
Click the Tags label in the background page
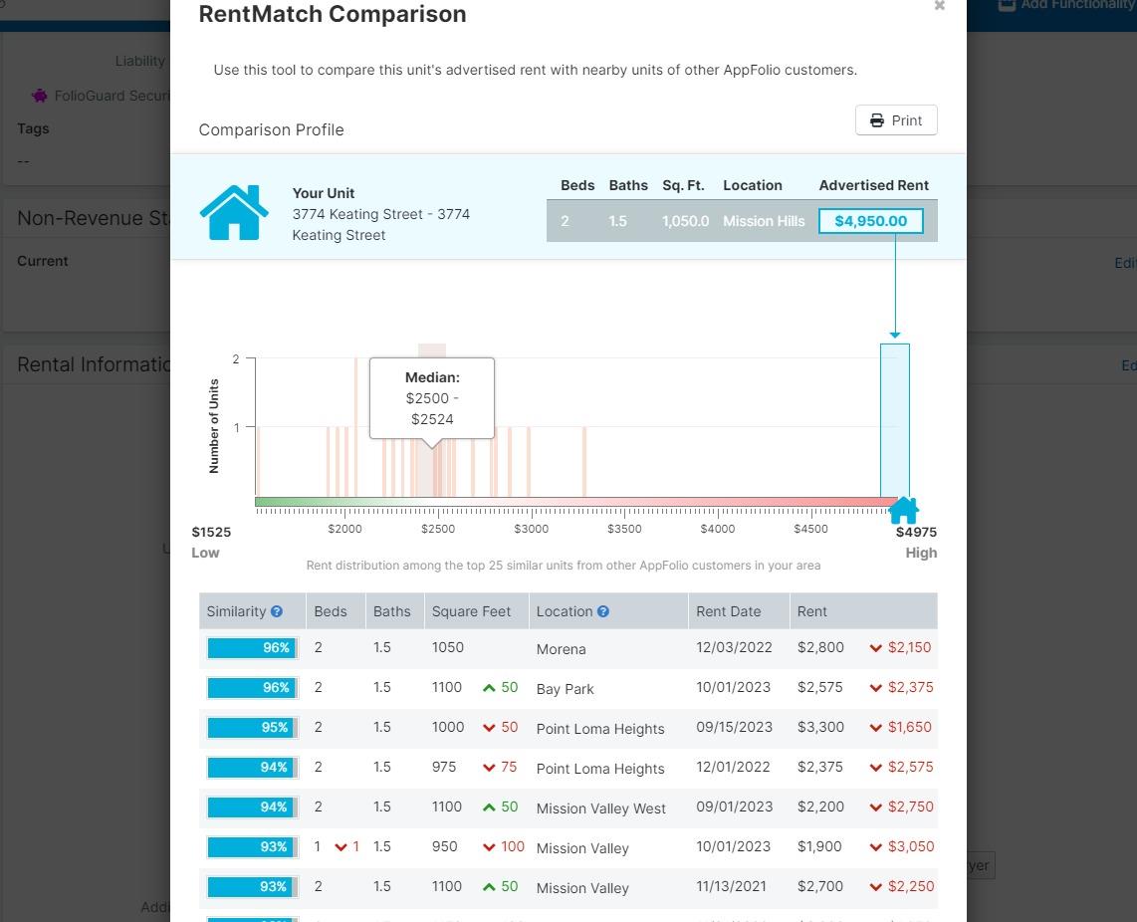point(34,128)
